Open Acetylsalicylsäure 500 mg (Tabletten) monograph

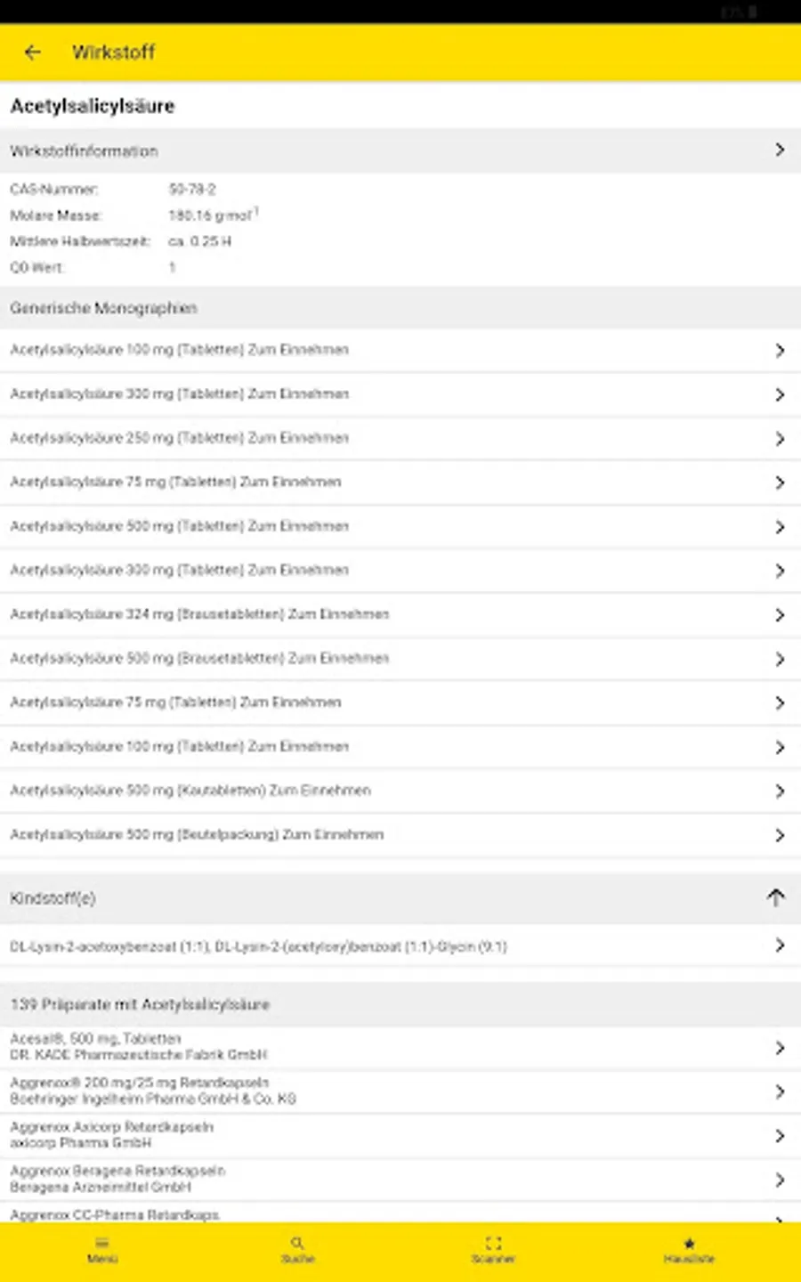179,526
